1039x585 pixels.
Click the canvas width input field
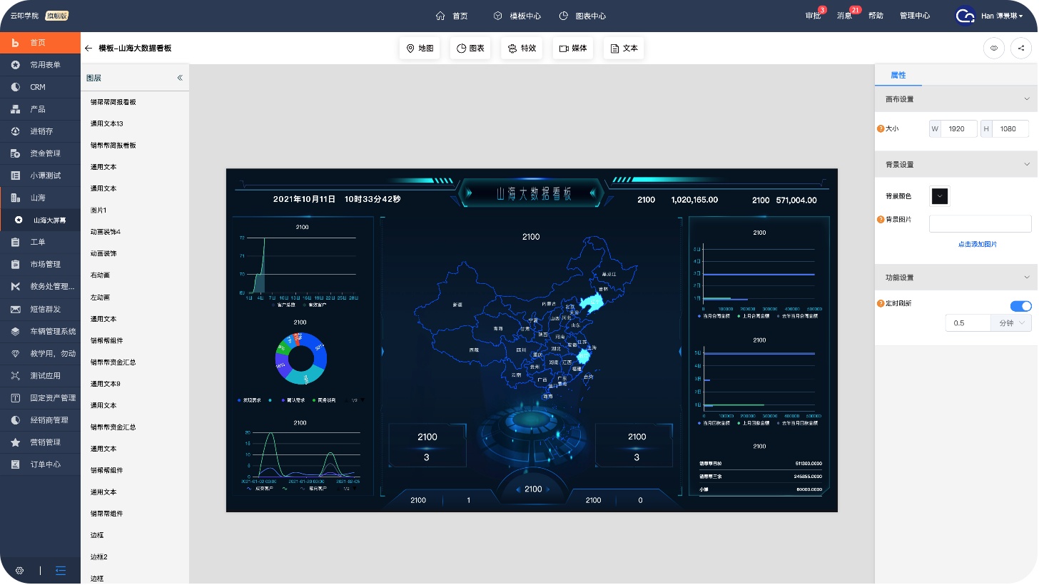[x=957, y=129]
